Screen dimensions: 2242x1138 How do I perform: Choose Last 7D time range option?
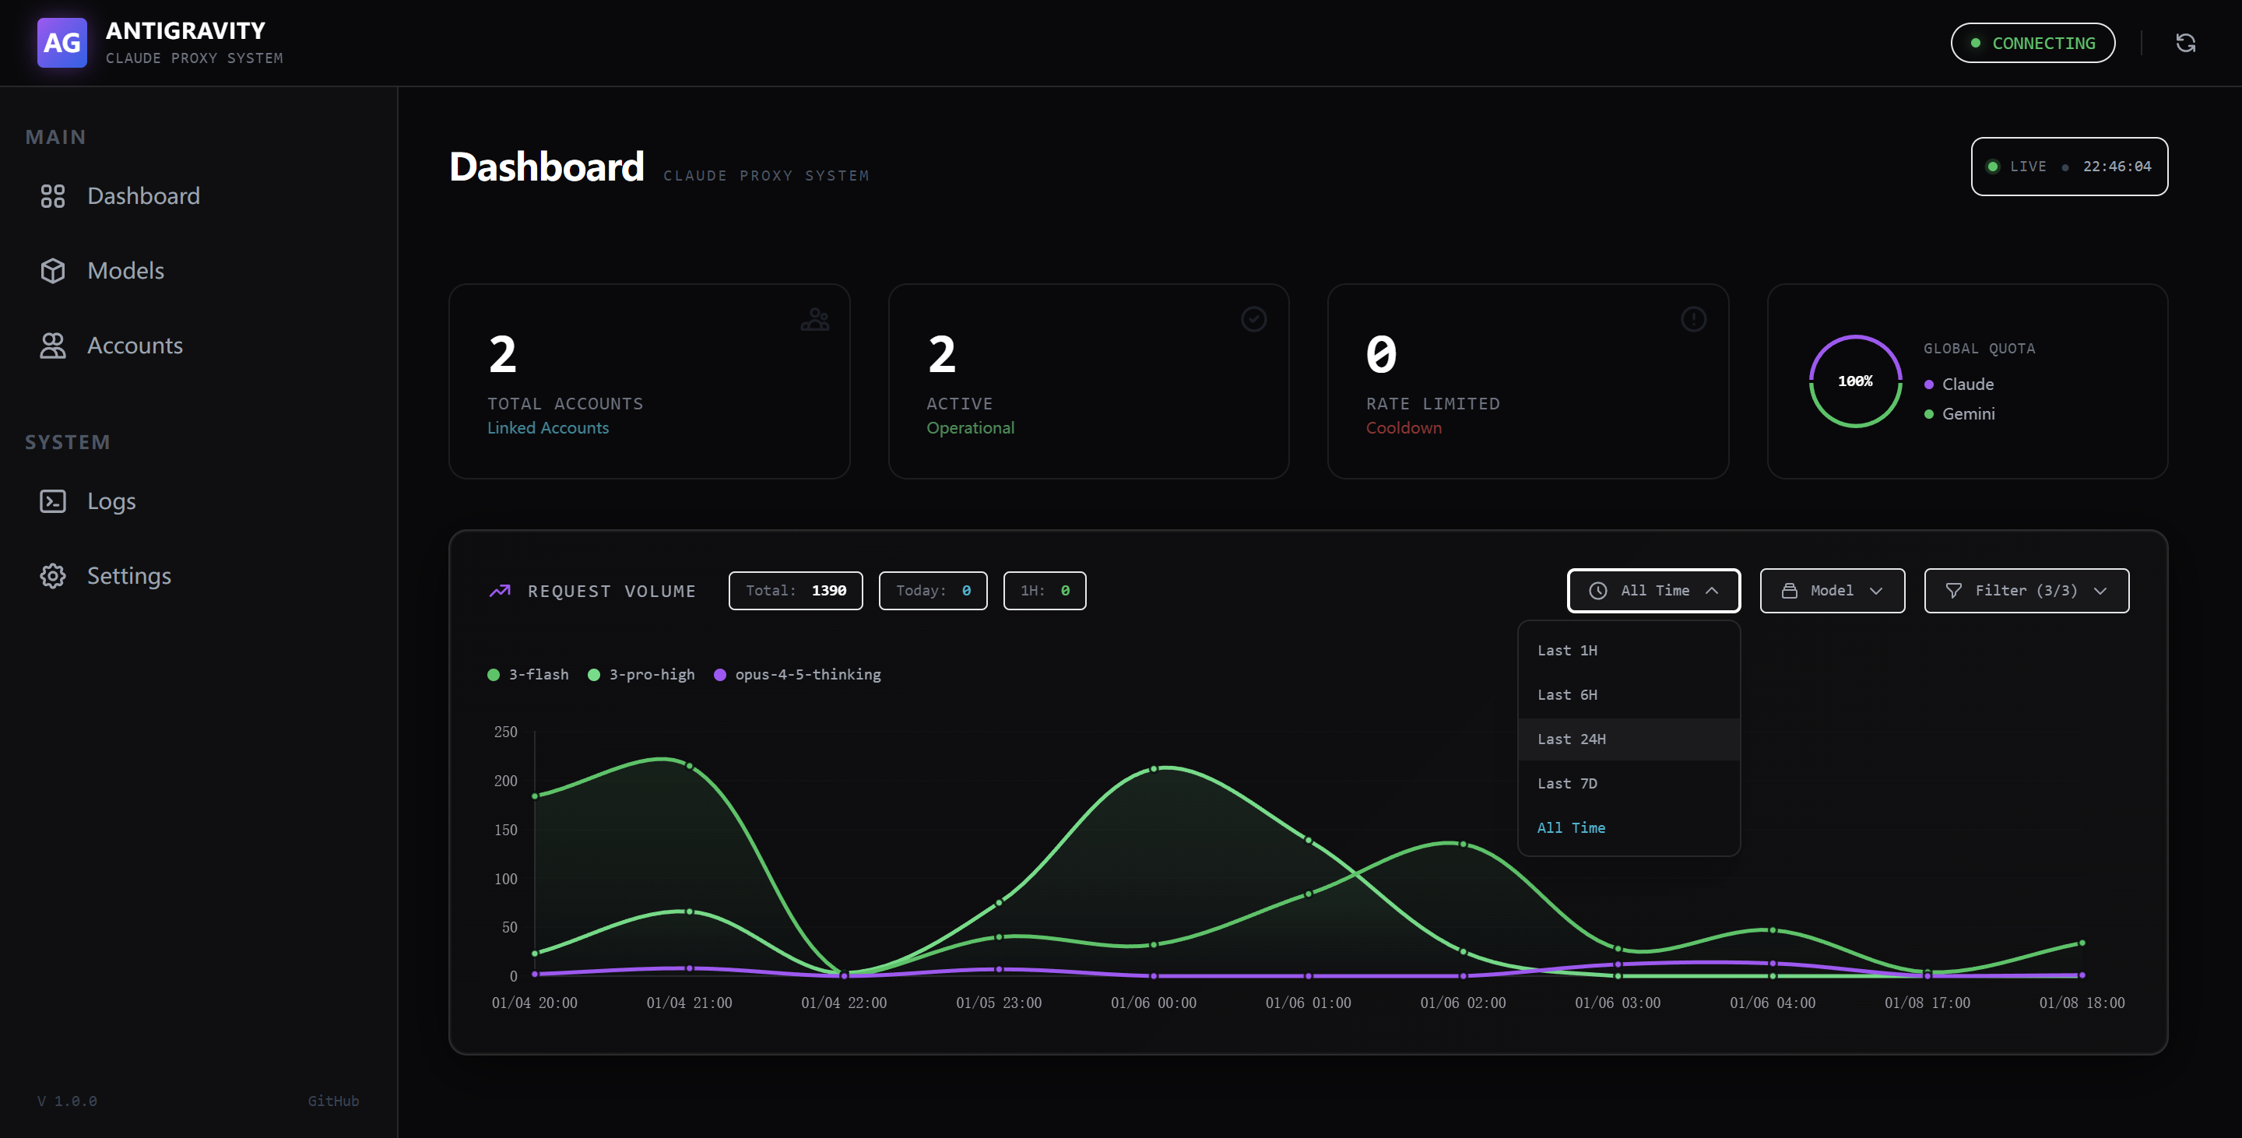click(x=1568, y=783)
